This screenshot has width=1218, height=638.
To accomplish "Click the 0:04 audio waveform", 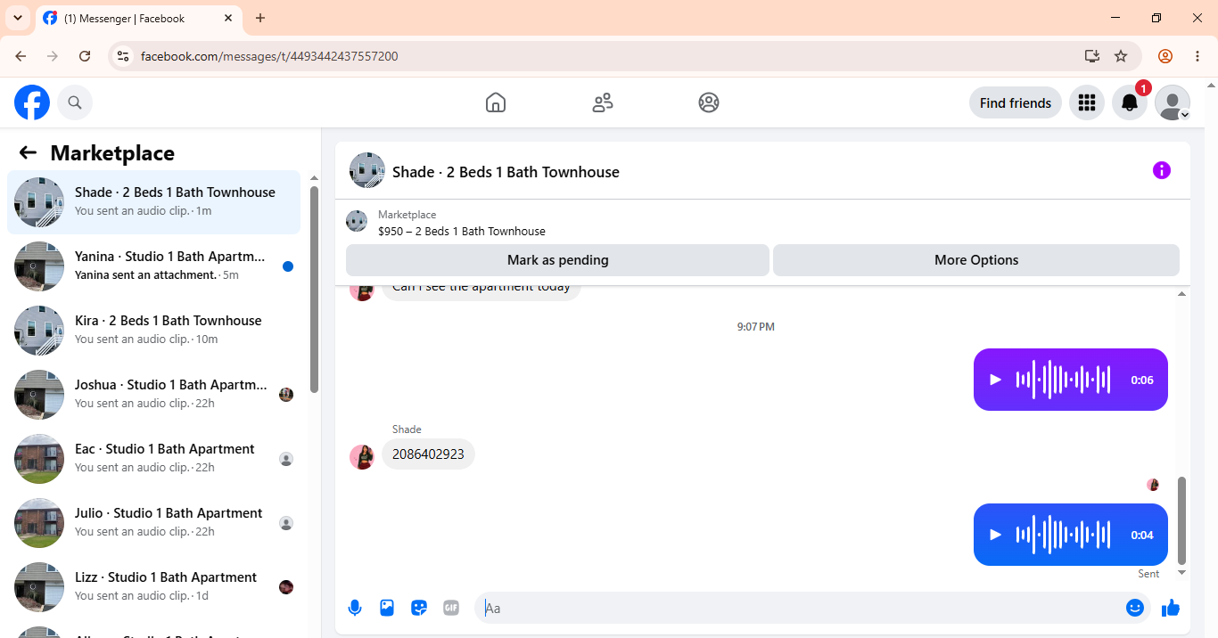I will 1064,535.
